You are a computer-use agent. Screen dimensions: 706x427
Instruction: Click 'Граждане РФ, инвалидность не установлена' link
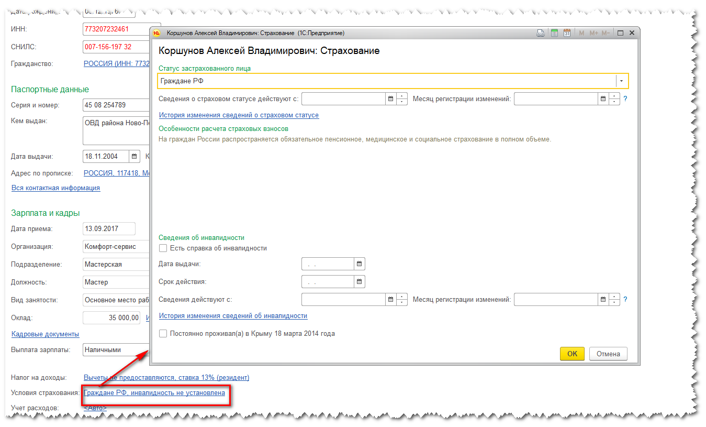tap(154, 392)
